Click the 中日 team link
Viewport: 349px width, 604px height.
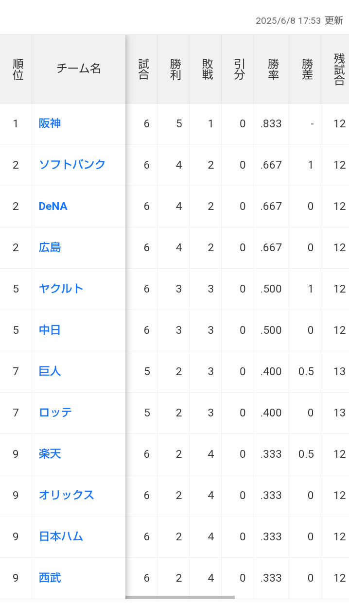click(x=50, y=330)
